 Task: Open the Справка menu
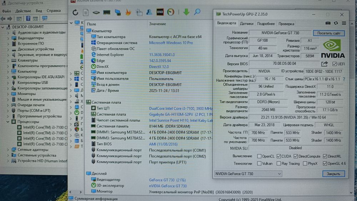pos(54,11)
